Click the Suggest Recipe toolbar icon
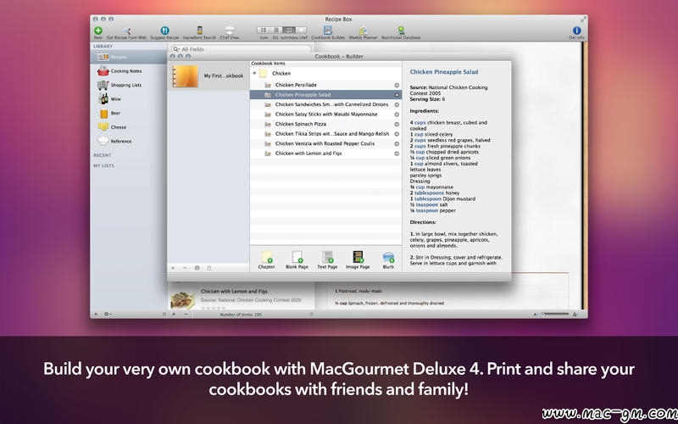 (164, 31)
